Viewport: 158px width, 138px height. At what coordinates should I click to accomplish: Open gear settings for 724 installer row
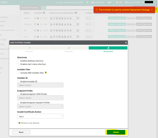[78, 37]
